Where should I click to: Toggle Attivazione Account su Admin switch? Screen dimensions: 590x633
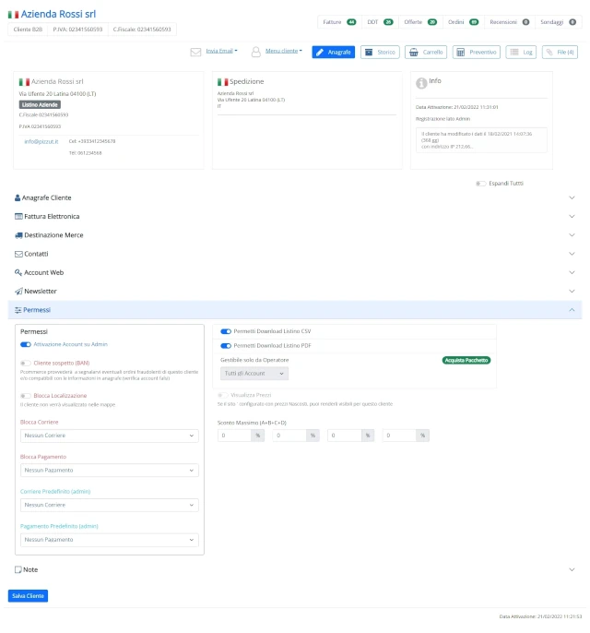click(26, 344)
